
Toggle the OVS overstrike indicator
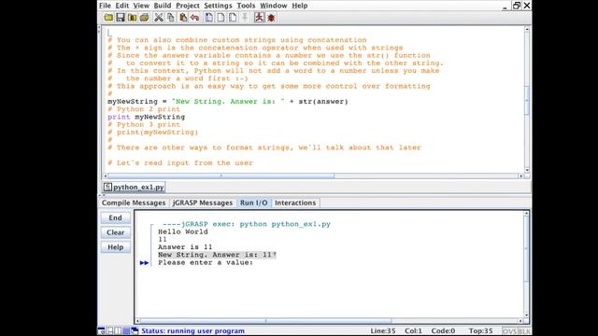pos(509,331)
